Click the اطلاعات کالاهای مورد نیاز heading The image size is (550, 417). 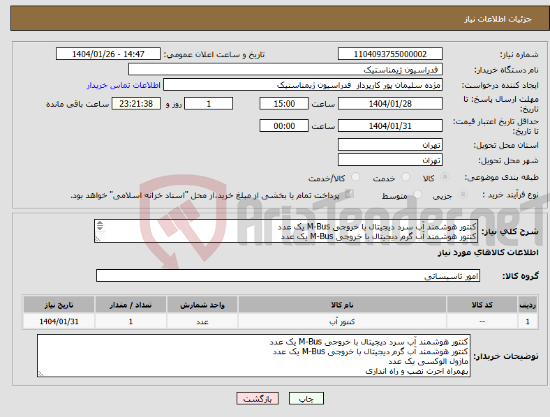point(488,252)
